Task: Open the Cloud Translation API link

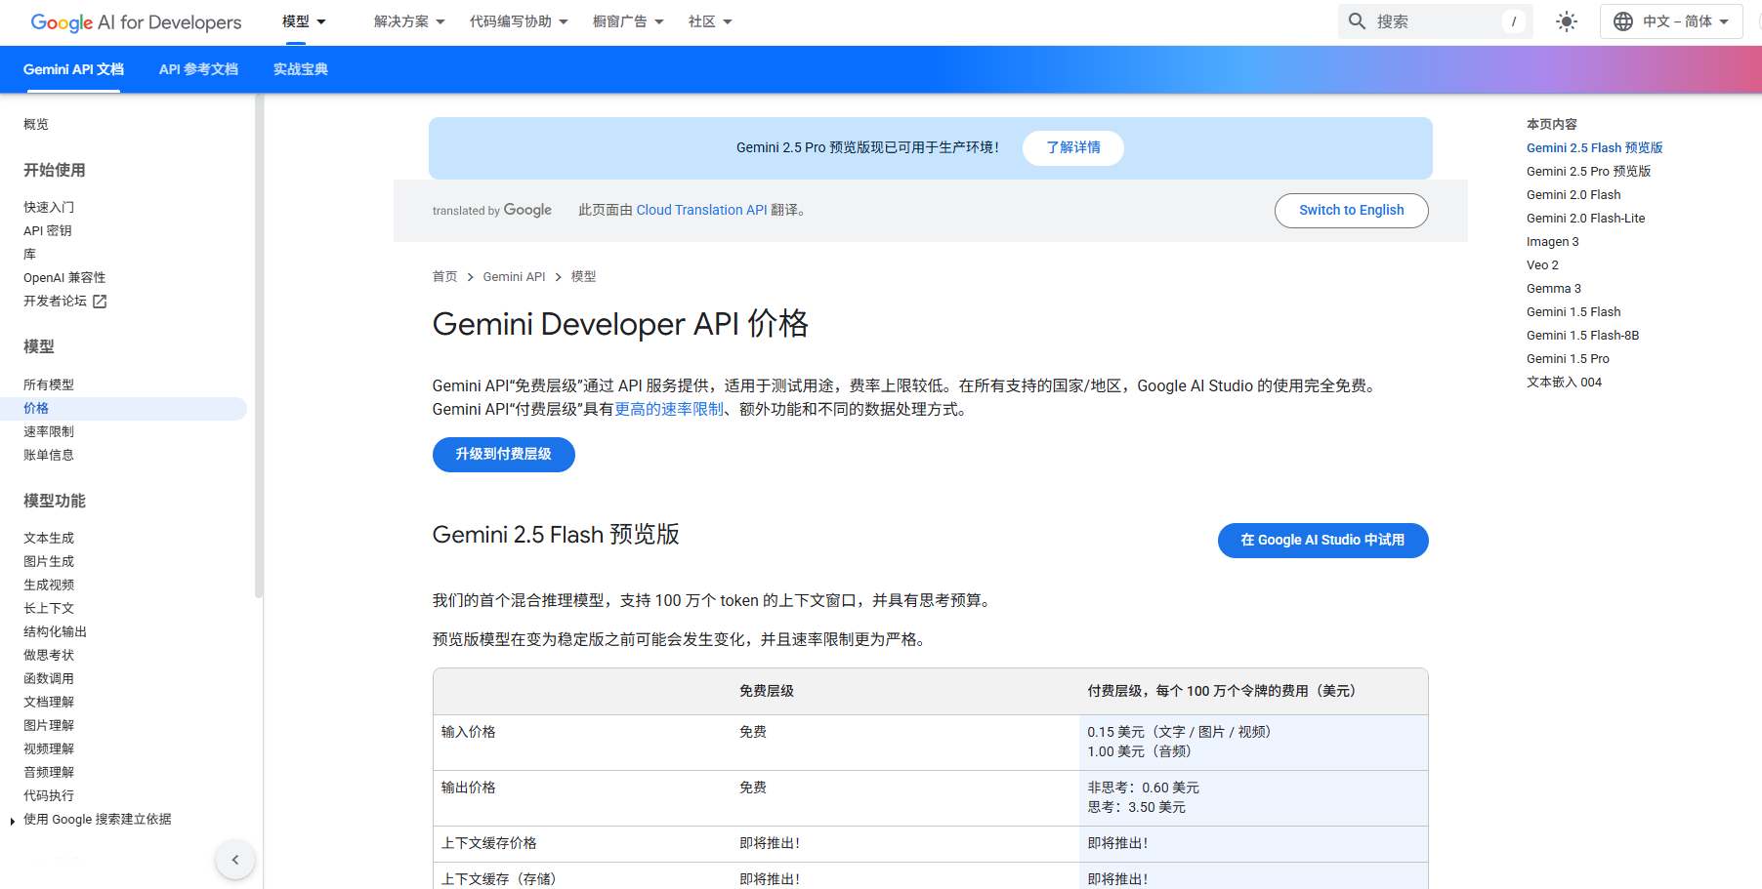Action: (701, 210)
